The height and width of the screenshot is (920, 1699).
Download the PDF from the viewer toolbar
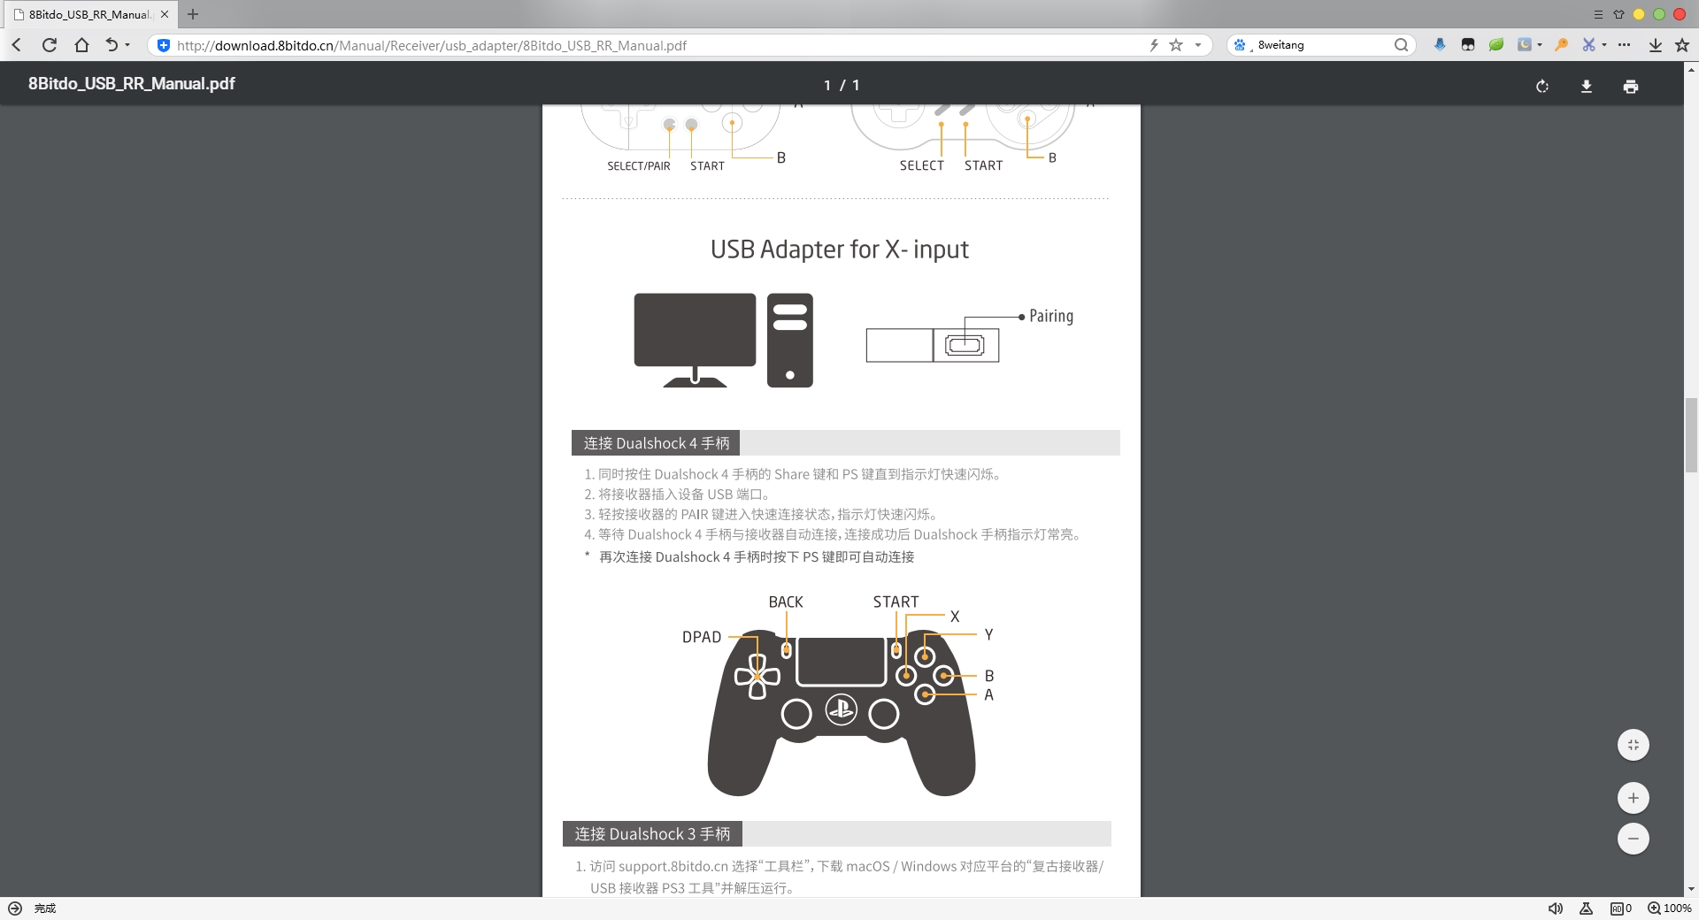click(x=1587, y=85)
